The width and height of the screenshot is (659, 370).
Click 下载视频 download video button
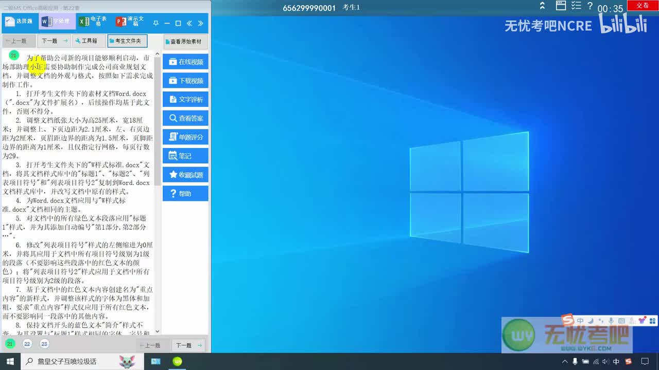click(185, 81)
